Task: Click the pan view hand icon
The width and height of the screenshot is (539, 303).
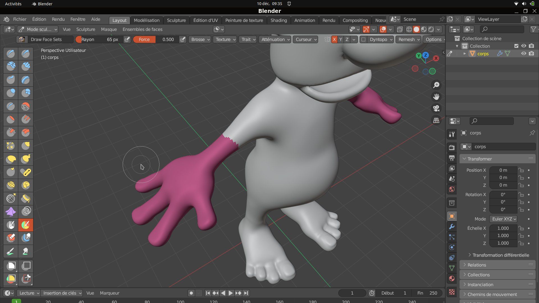Action: tap(436, 97)
